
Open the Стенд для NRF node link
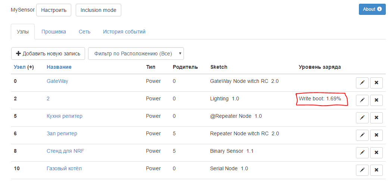pyautogui.click(x=65, y=151)
